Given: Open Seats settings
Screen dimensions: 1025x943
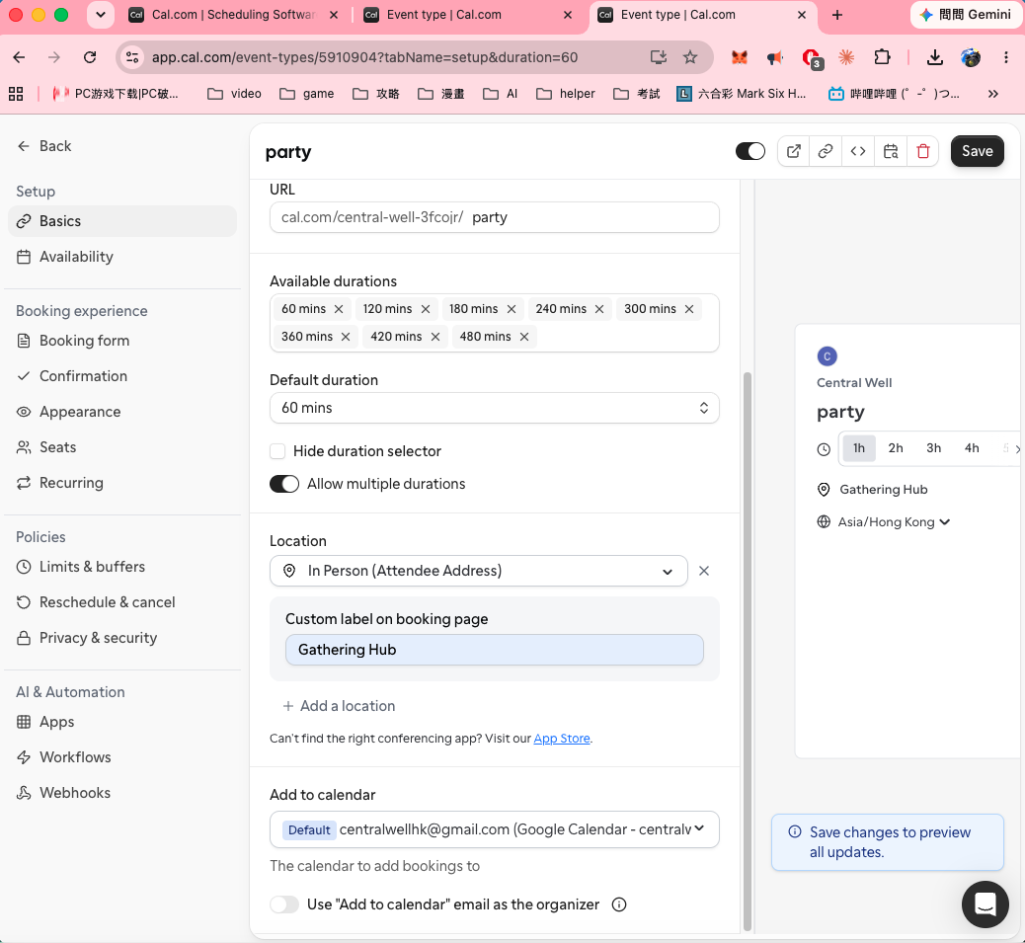Looking at the screenshot, I should [122, 447].
